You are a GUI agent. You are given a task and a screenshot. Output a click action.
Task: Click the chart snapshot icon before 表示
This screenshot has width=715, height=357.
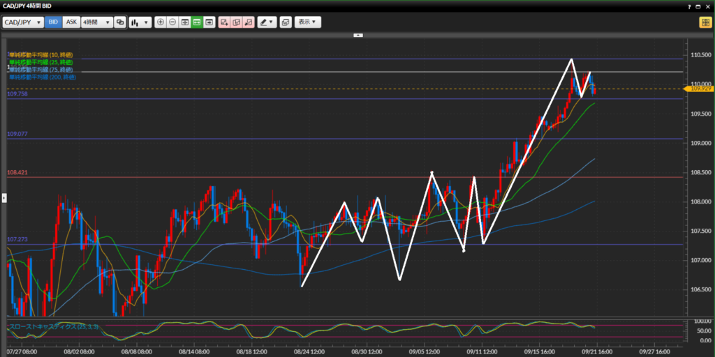[286, 22]
